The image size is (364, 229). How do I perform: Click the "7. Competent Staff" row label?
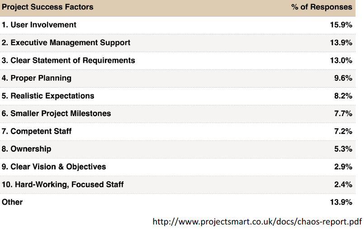(x=37, y=131)
